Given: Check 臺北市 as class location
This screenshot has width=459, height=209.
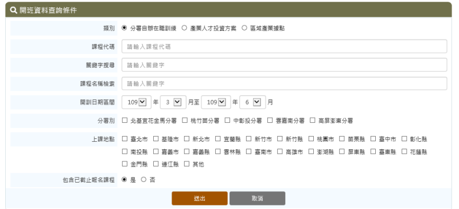Looking at the screenshot, I should point(125,138).
